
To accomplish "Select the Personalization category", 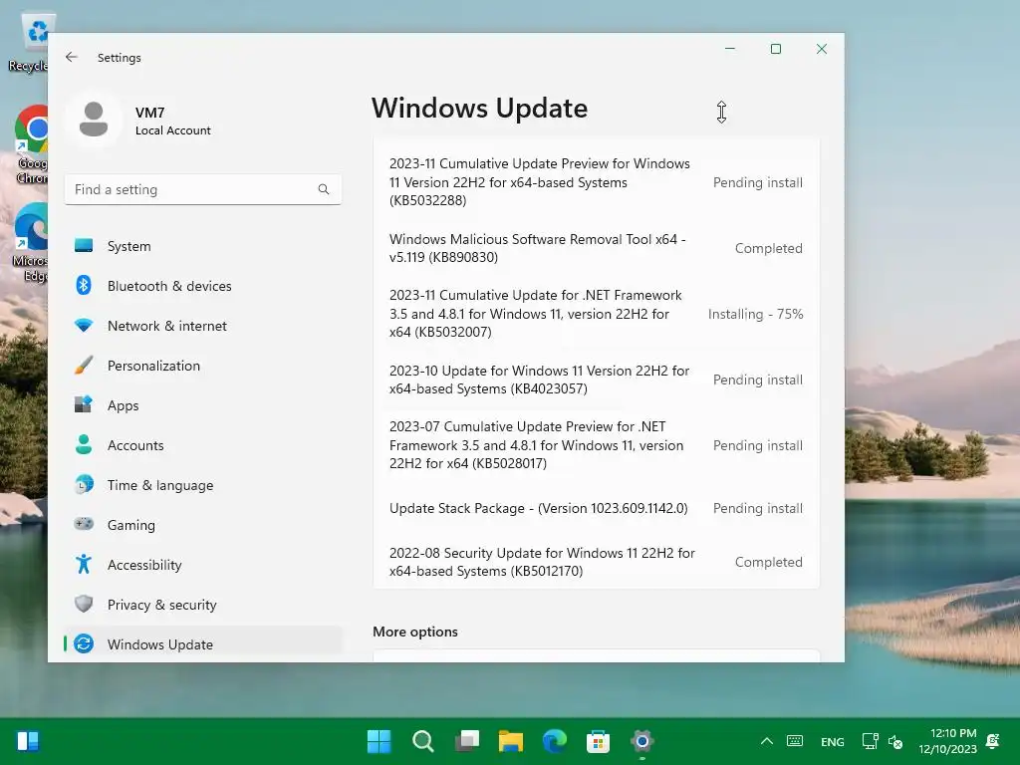I will (x=203, y=365).
